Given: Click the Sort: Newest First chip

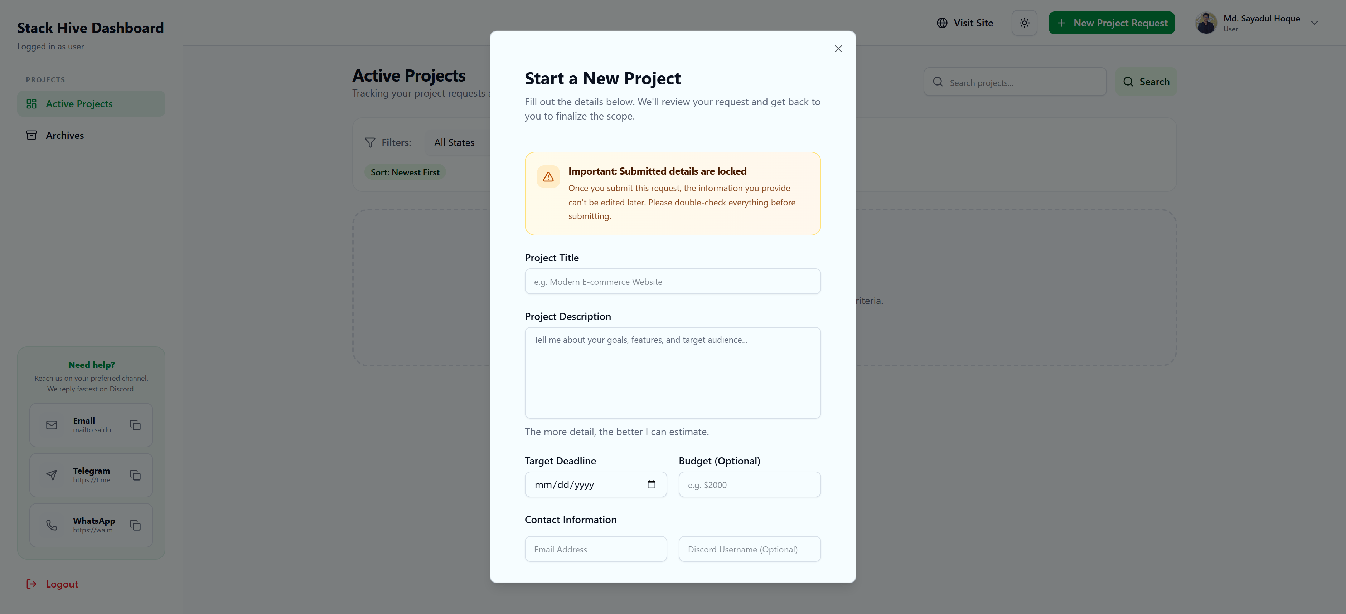Looking at the screenshot, I should (x=405, y=172).
